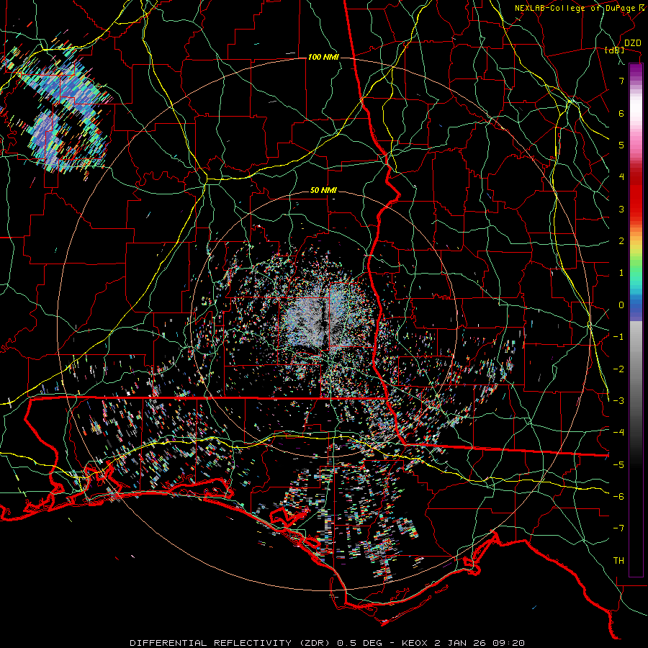Select the -7 value on color scale

pyautogui.click(x=618, y=528)
